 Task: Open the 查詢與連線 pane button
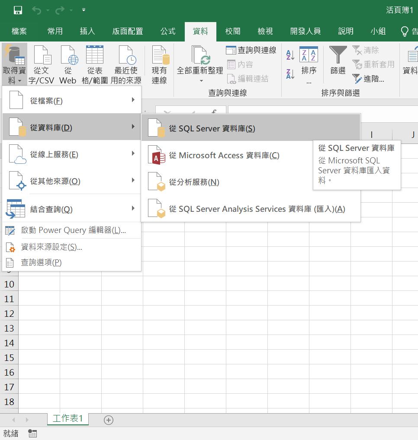pyautogui.click(x=251, y=50)
